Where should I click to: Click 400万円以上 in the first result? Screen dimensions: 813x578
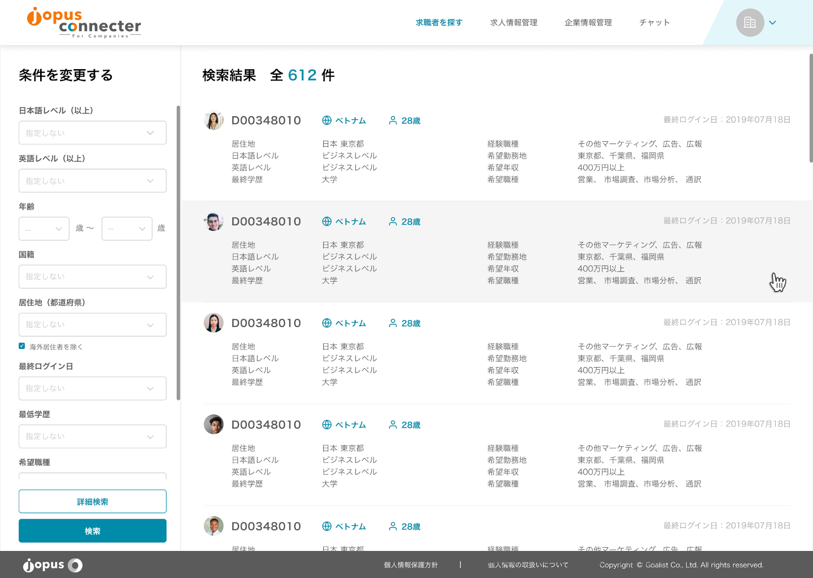(x=601, y=168)
